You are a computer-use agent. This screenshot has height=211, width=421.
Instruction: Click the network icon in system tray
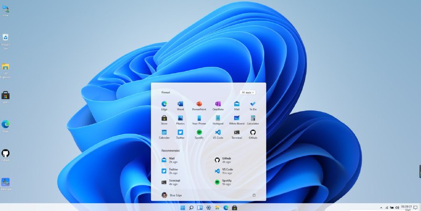[387, 208]
